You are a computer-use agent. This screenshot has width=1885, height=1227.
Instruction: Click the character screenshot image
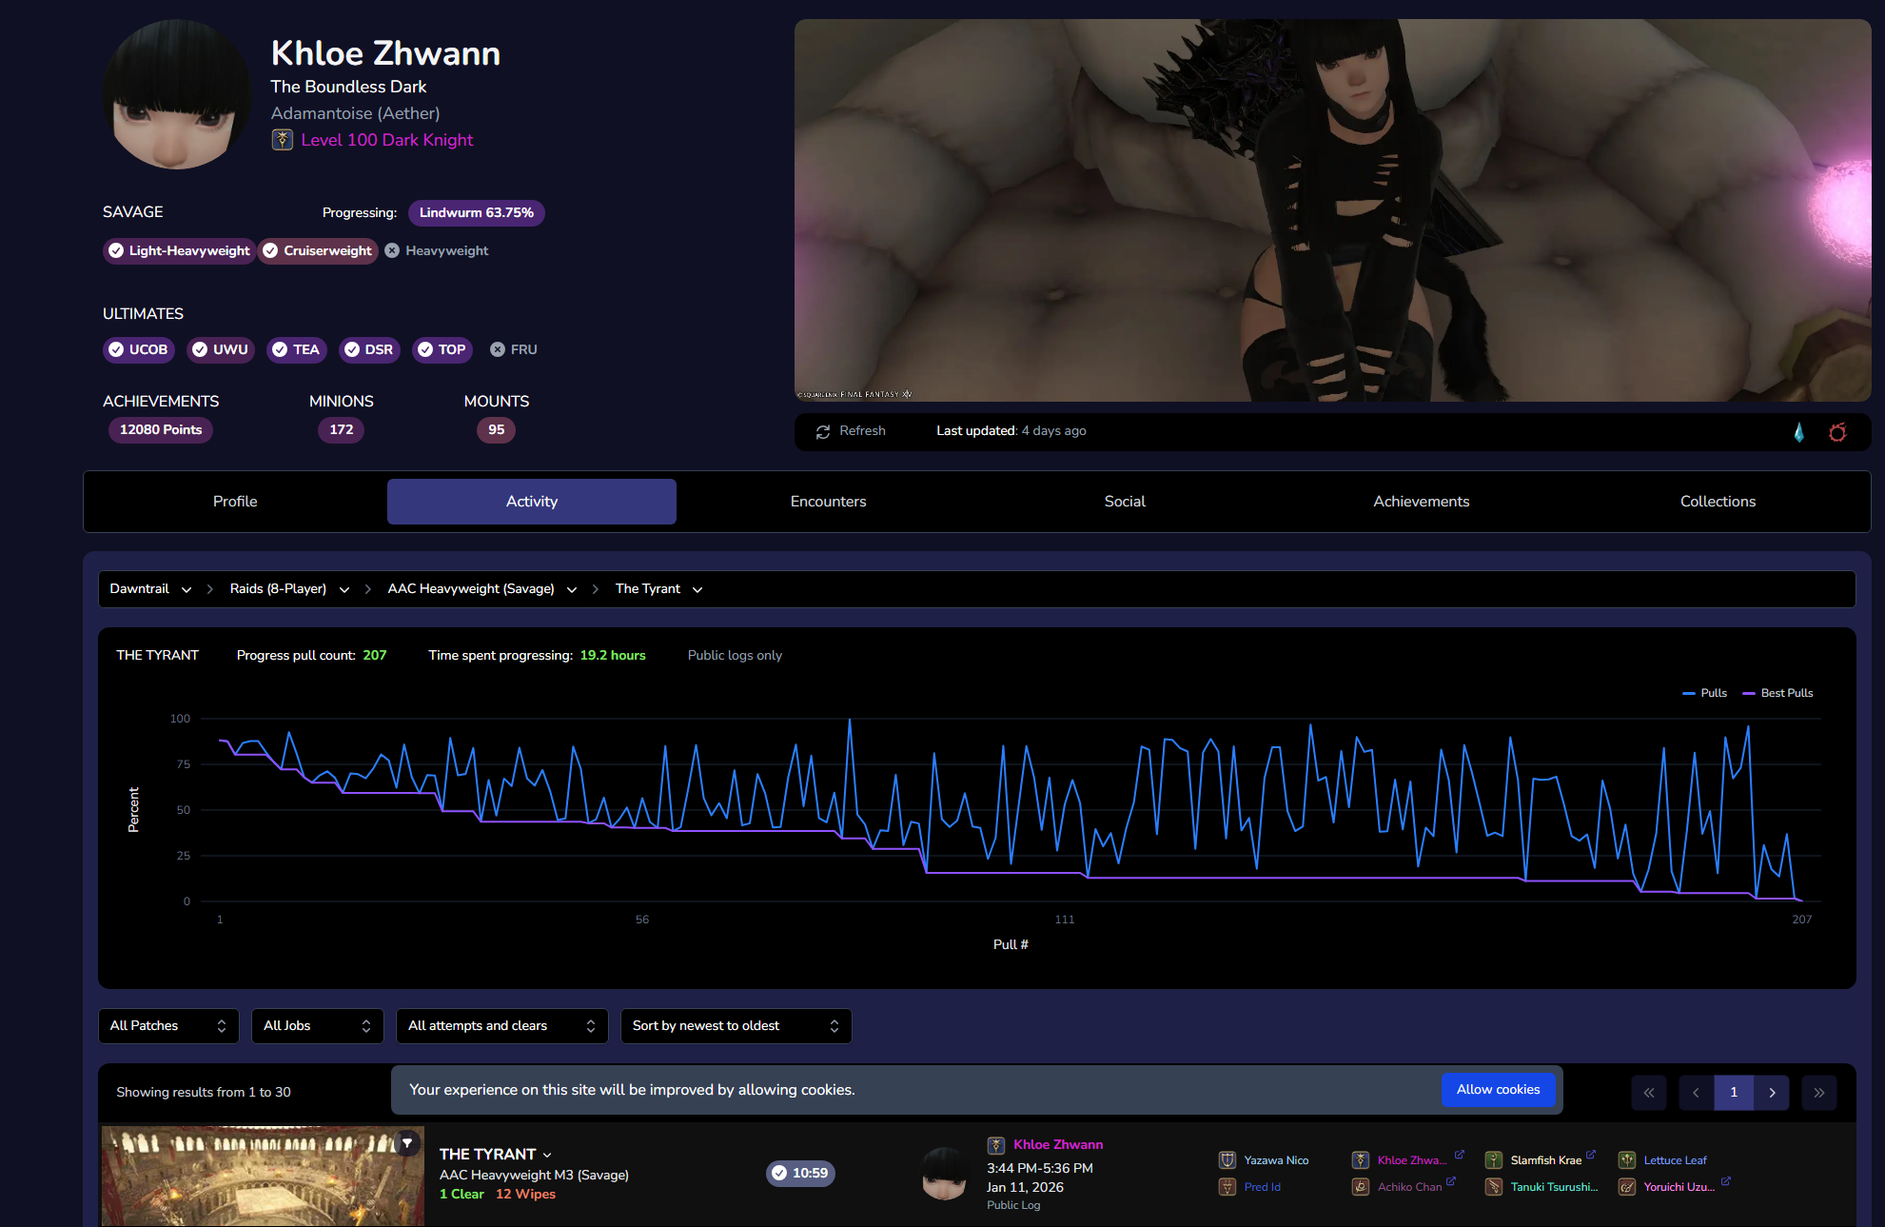click(x=1332, y=209)
